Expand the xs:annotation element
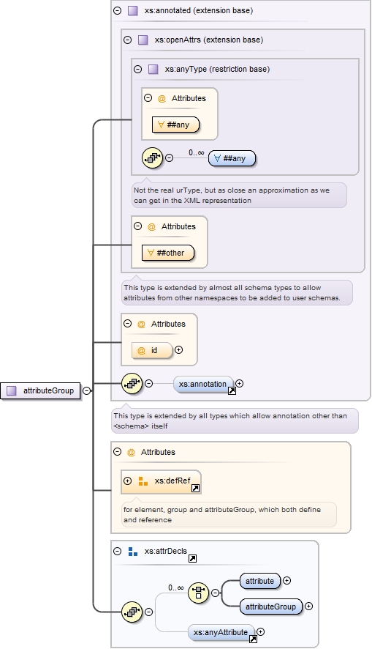 (x=239, y=384)
